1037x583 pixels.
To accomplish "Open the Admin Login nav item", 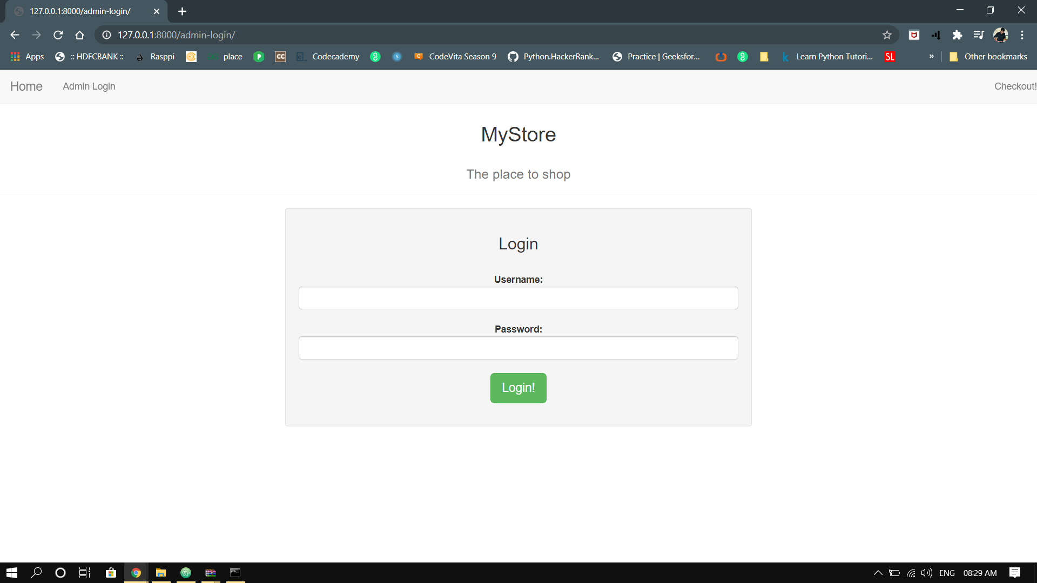I will pyautogui.click(x=89, y=86).
